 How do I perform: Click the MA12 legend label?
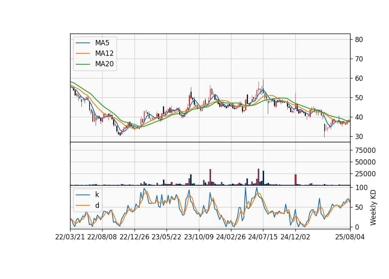(104, 53)
